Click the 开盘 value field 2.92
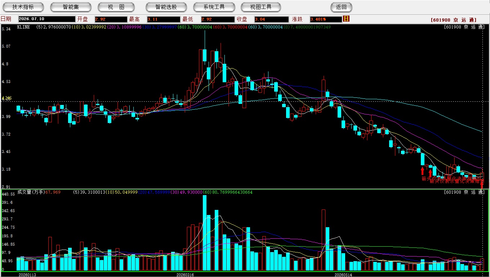Viewport: 490px width, 277px height. tap(111, 19)
